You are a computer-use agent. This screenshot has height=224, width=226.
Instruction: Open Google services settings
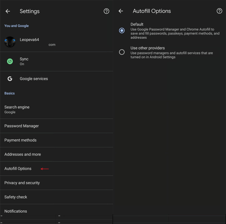pyautogui.click(x=34, y=79)
